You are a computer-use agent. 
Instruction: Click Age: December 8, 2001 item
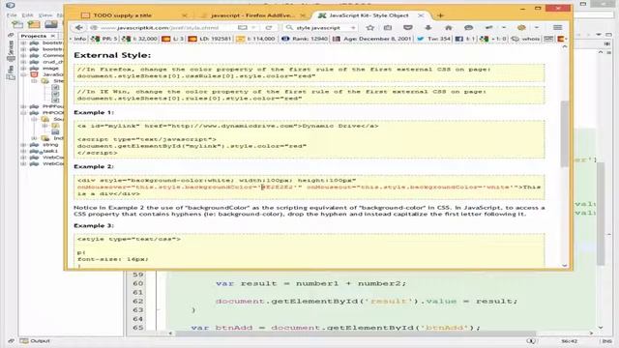[372, 39]
